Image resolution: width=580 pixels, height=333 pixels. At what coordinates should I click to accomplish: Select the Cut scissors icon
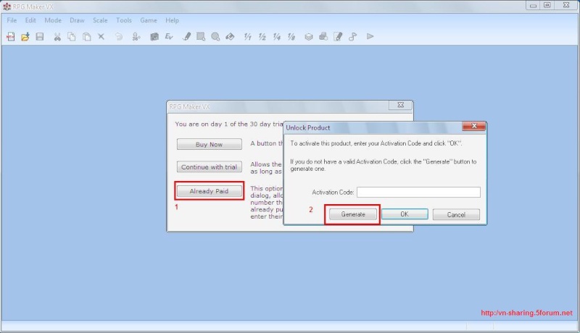[x=57, y=36]
